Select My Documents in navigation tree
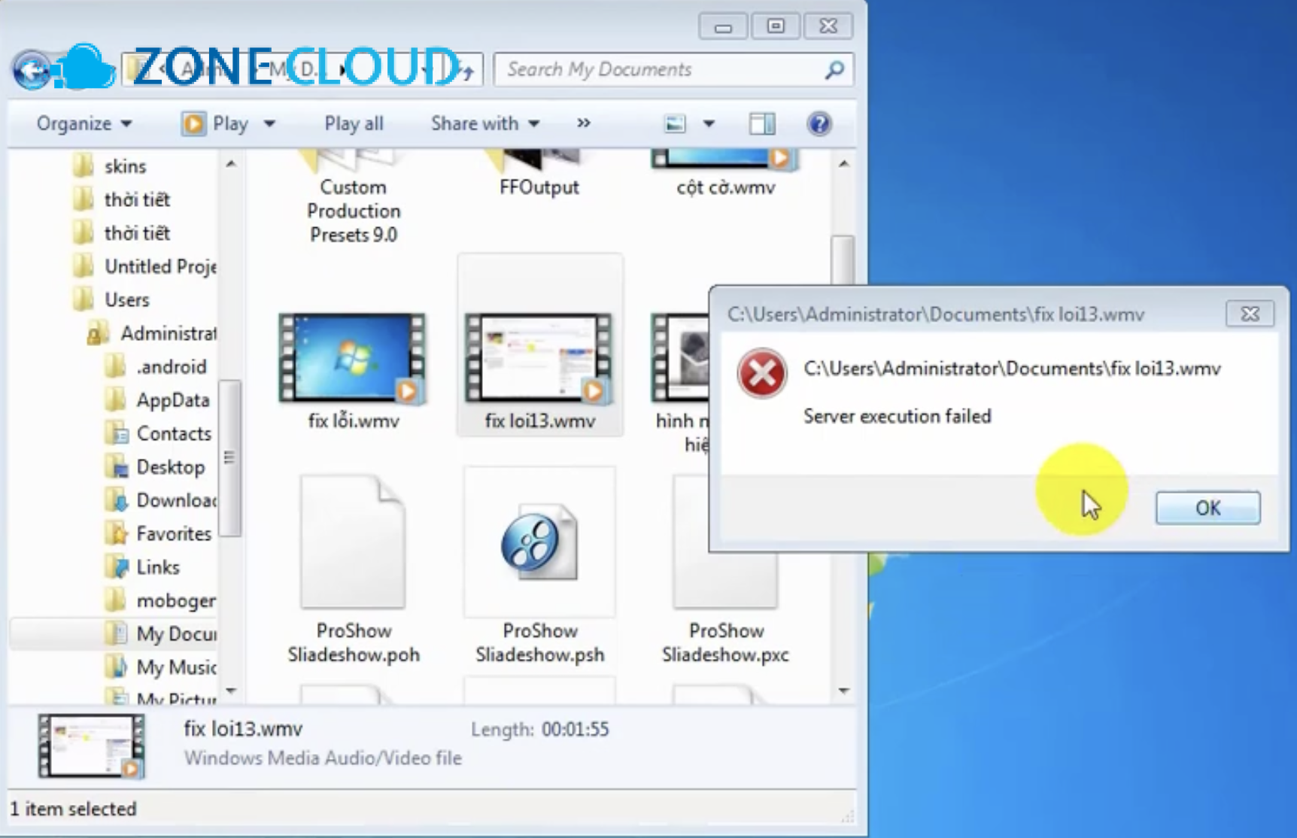 click(161, 633)
